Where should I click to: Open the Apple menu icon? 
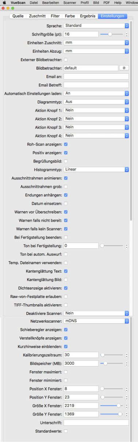(x=4, y=3)
